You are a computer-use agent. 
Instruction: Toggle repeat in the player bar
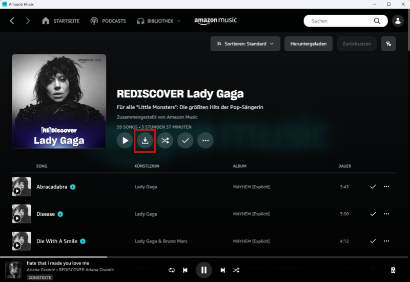172,270
